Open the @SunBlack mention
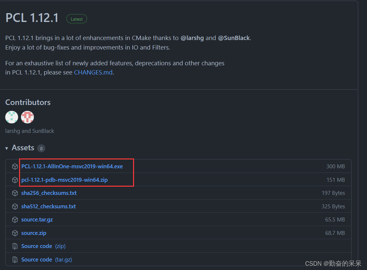 [234, 38]
